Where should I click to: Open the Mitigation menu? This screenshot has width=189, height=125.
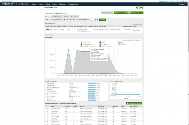62,4
